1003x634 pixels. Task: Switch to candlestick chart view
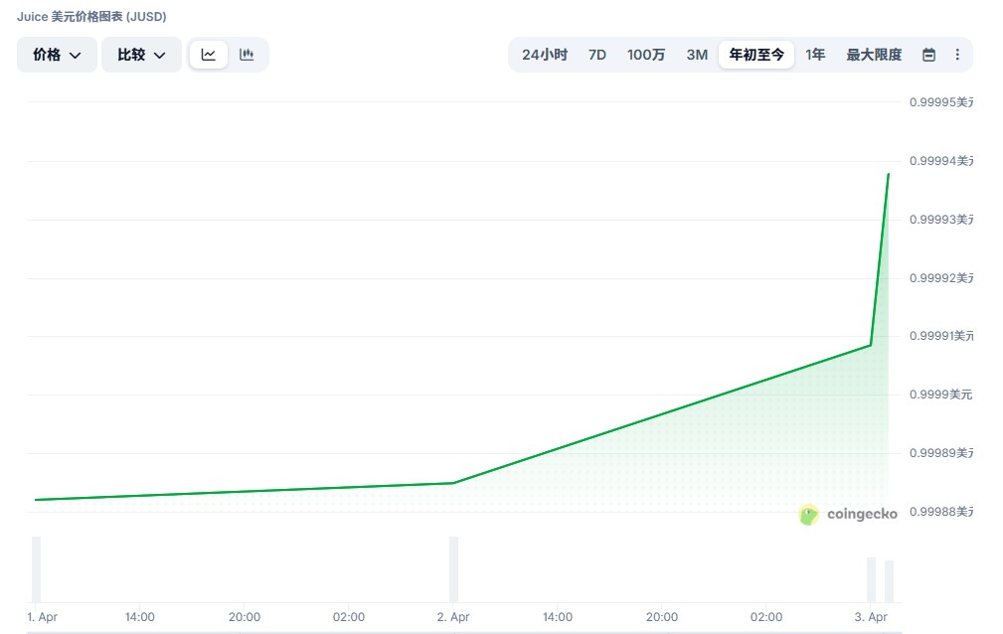click(x=248, y=55)
